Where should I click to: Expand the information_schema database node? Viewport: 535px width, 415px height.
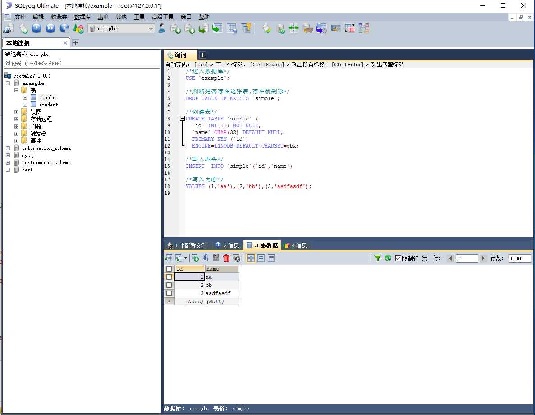(8, 148)
